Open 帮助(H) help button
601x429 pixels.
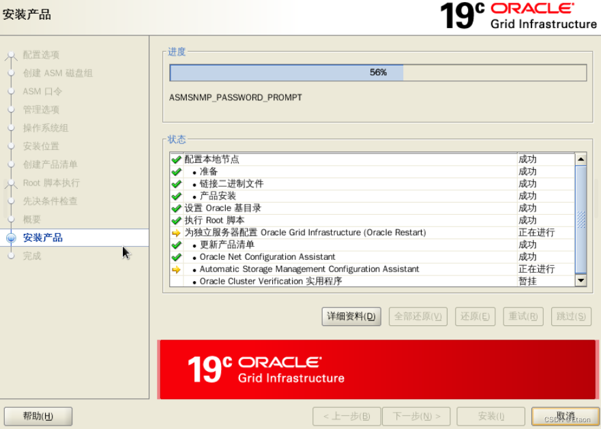(x=38, y=416)
